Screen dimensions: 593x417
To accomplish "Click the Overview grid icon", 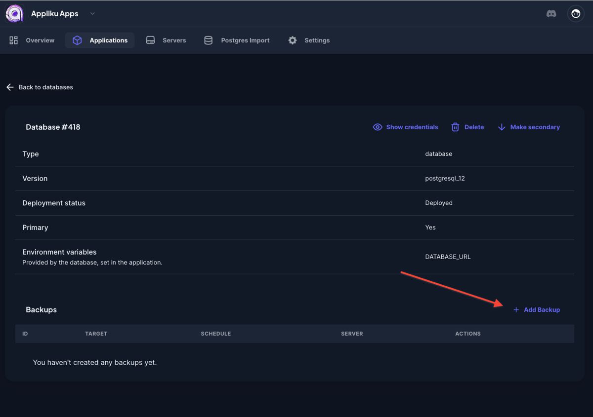I will (14, 40).
